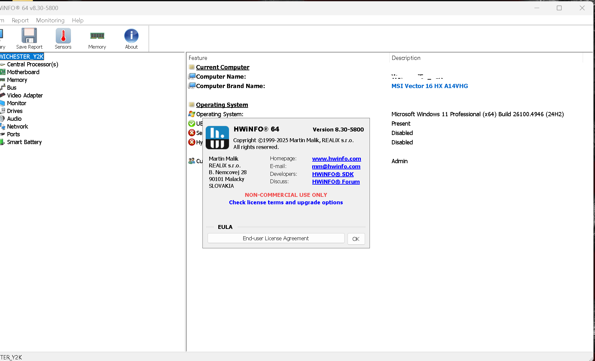Select Monitor in the device tree

(x=17, y=103)
